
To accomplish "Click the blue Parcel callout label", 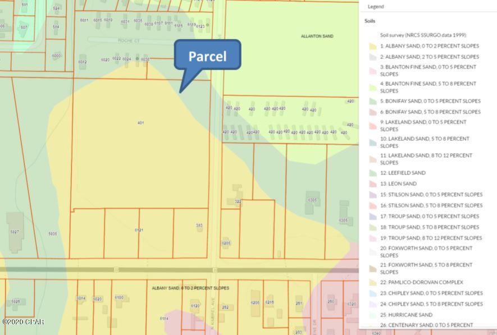I will [x=207, y=56].
